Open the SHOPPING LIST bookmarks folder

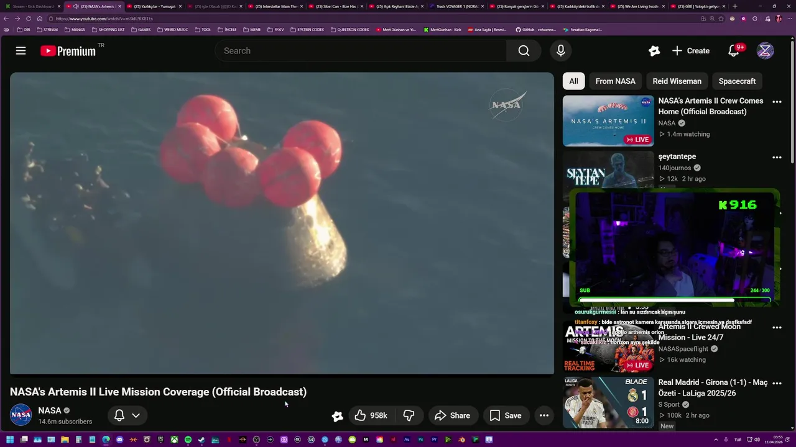click(108, 29)
